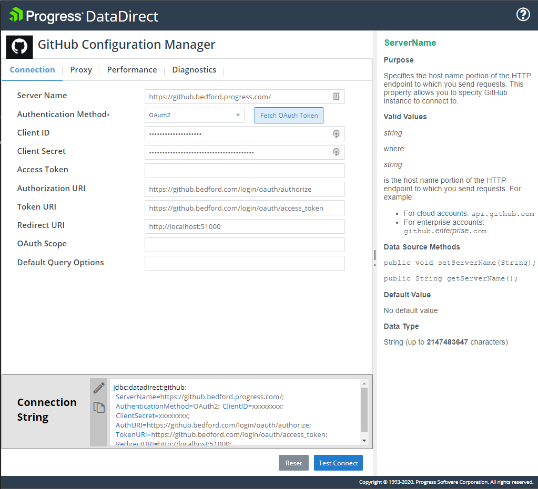The width and height of the screenshot is (538, 489).
Task: Reveal the Client ID masked value icon
Action: pyautogui.click(x=336, y=133)
